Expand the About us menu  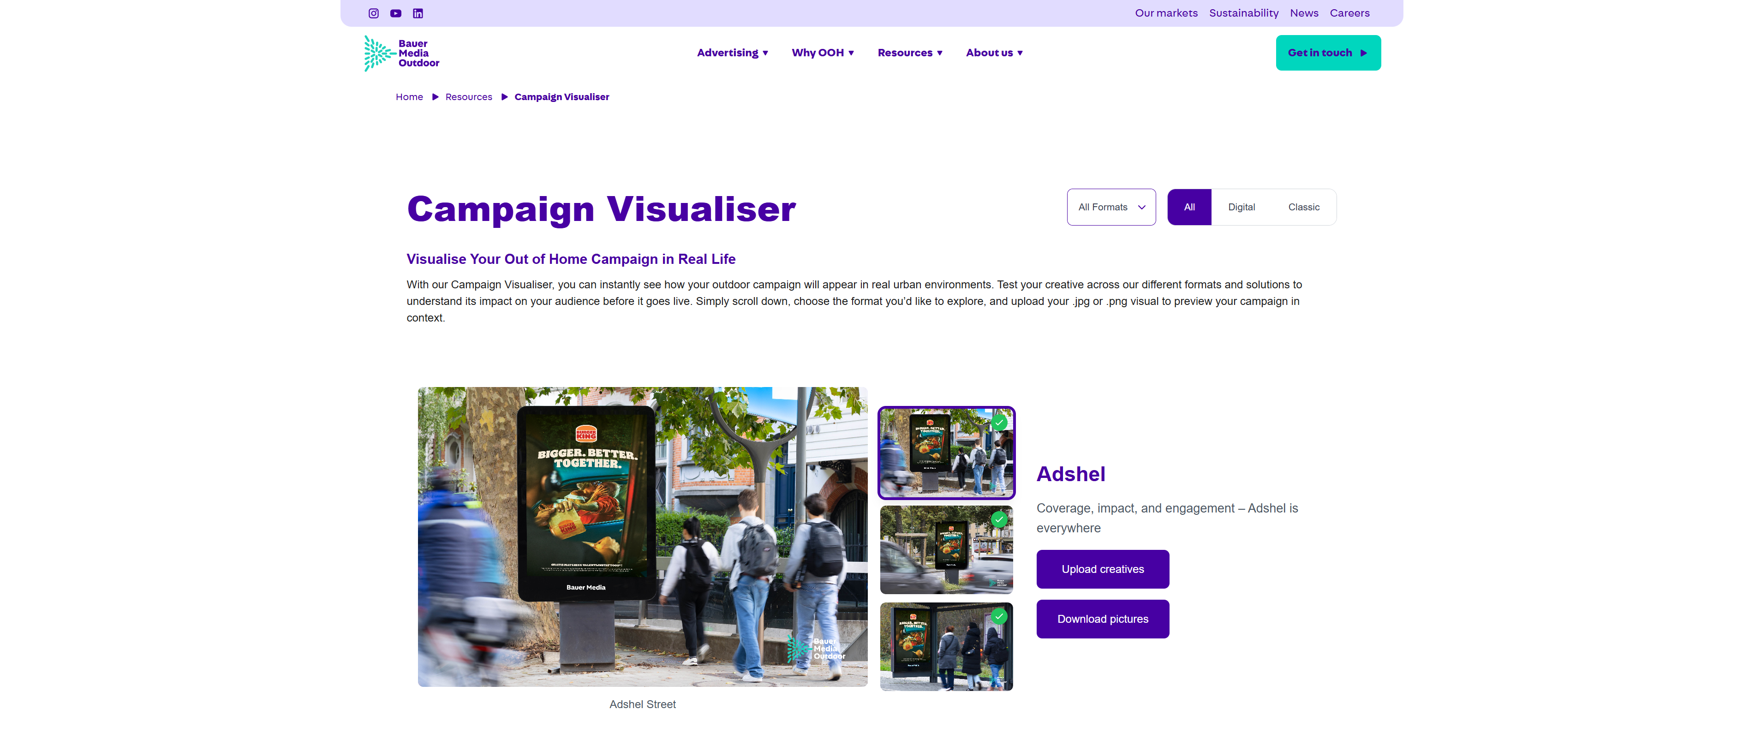pyautogui.click(x=994, y=53)
